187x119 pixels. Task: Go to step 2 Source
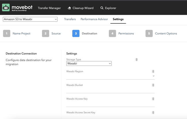coord(51,33)
